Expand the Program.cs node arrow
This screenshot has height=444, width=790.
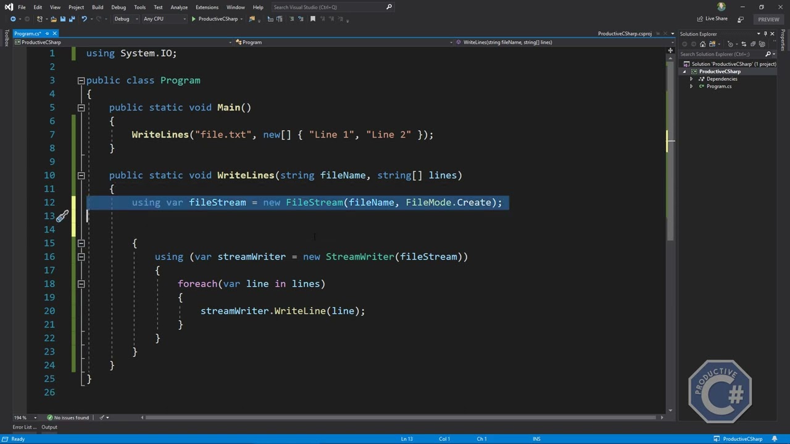pos(691,86)
